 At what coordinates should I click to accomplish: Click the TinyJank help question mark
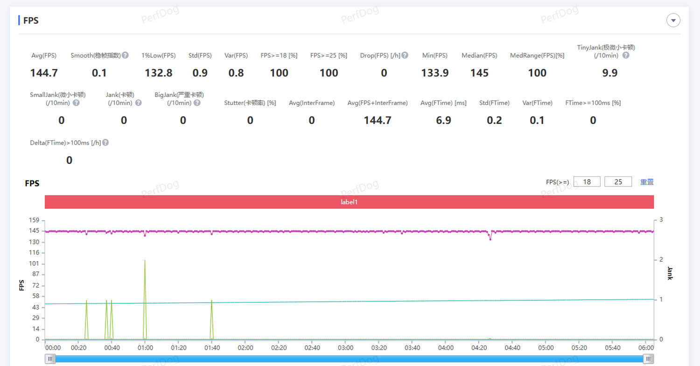626,55
